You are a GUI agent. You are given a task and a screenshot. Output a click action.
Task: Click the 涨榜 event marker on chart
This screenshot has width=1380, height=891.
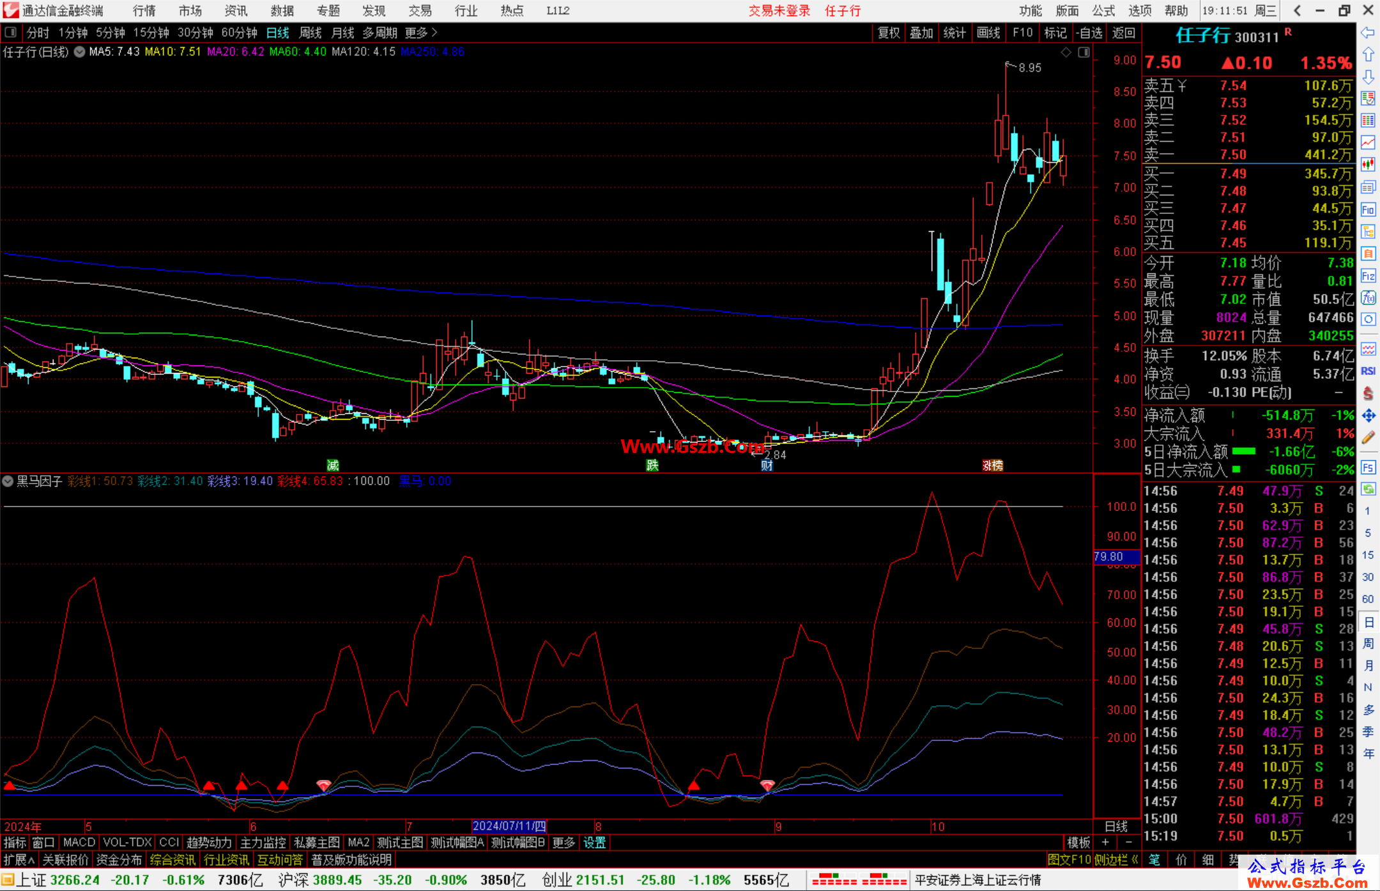point(992,466)
